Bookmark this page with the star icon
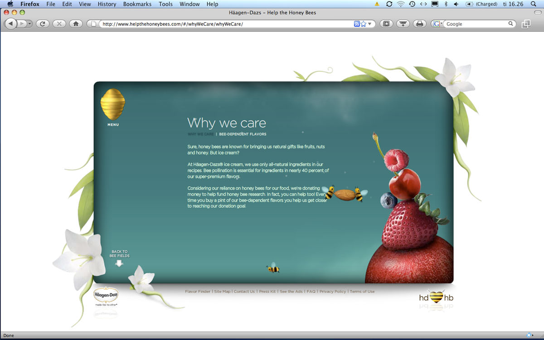544x340 pixels. [363, 24]
